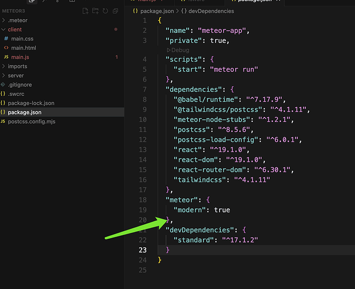Refresh the explorer with the refresh icon
355x289 pixels.
pos(105,11)
